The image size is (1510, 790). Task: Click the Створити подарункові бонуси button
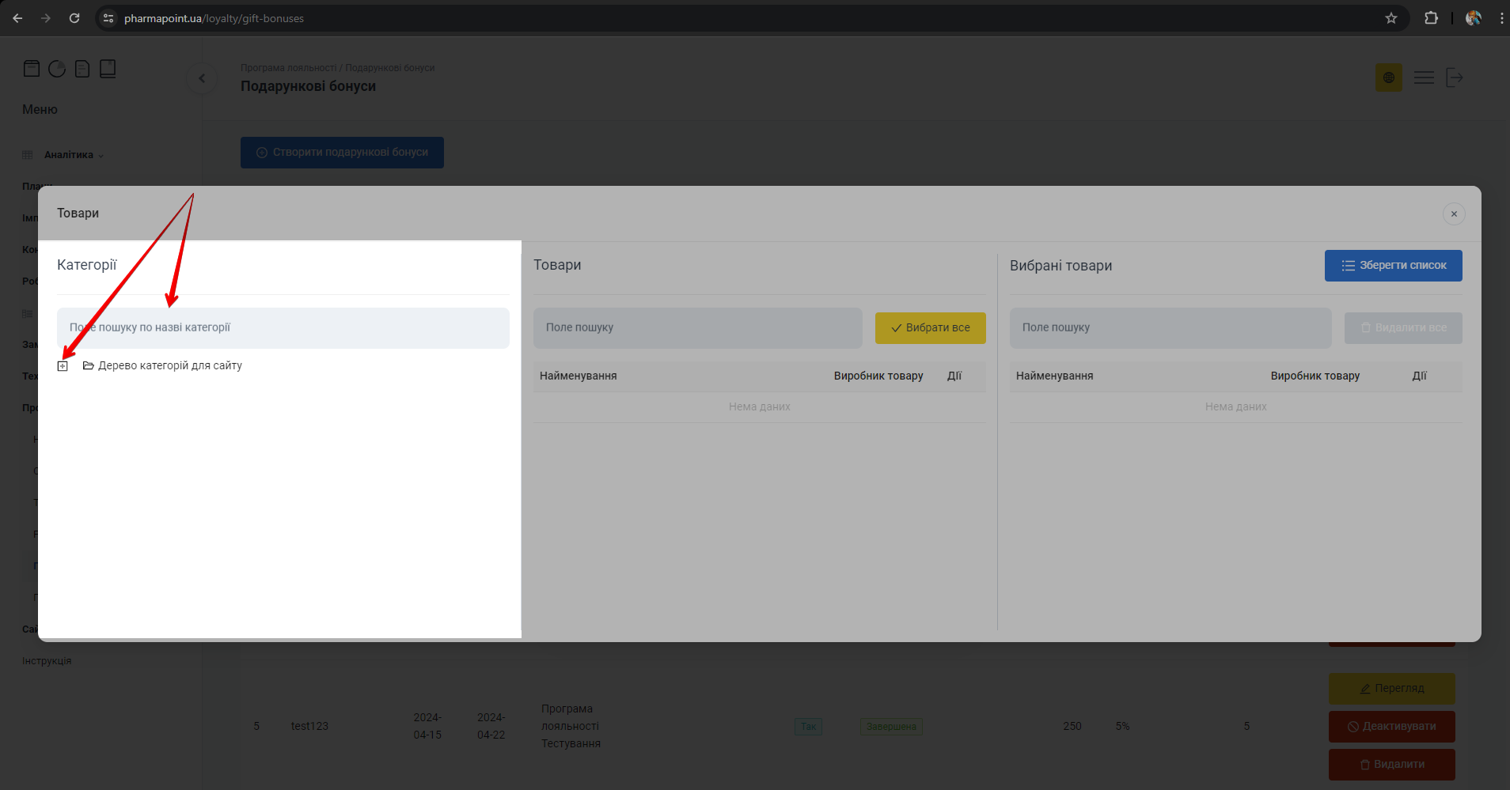342,153
